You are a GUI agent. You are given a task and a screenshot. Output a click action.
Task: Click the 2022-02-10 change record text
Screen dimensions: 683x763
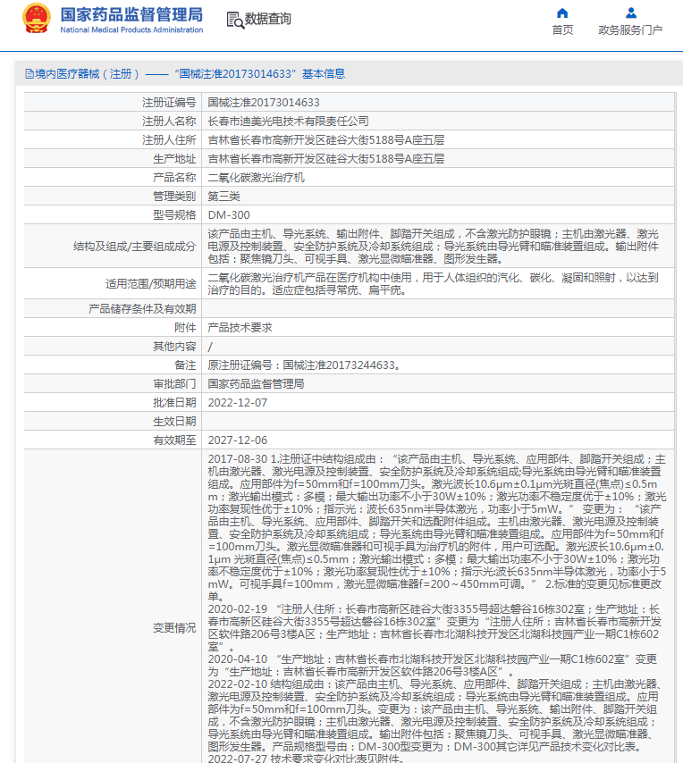(x=434, y=716)
